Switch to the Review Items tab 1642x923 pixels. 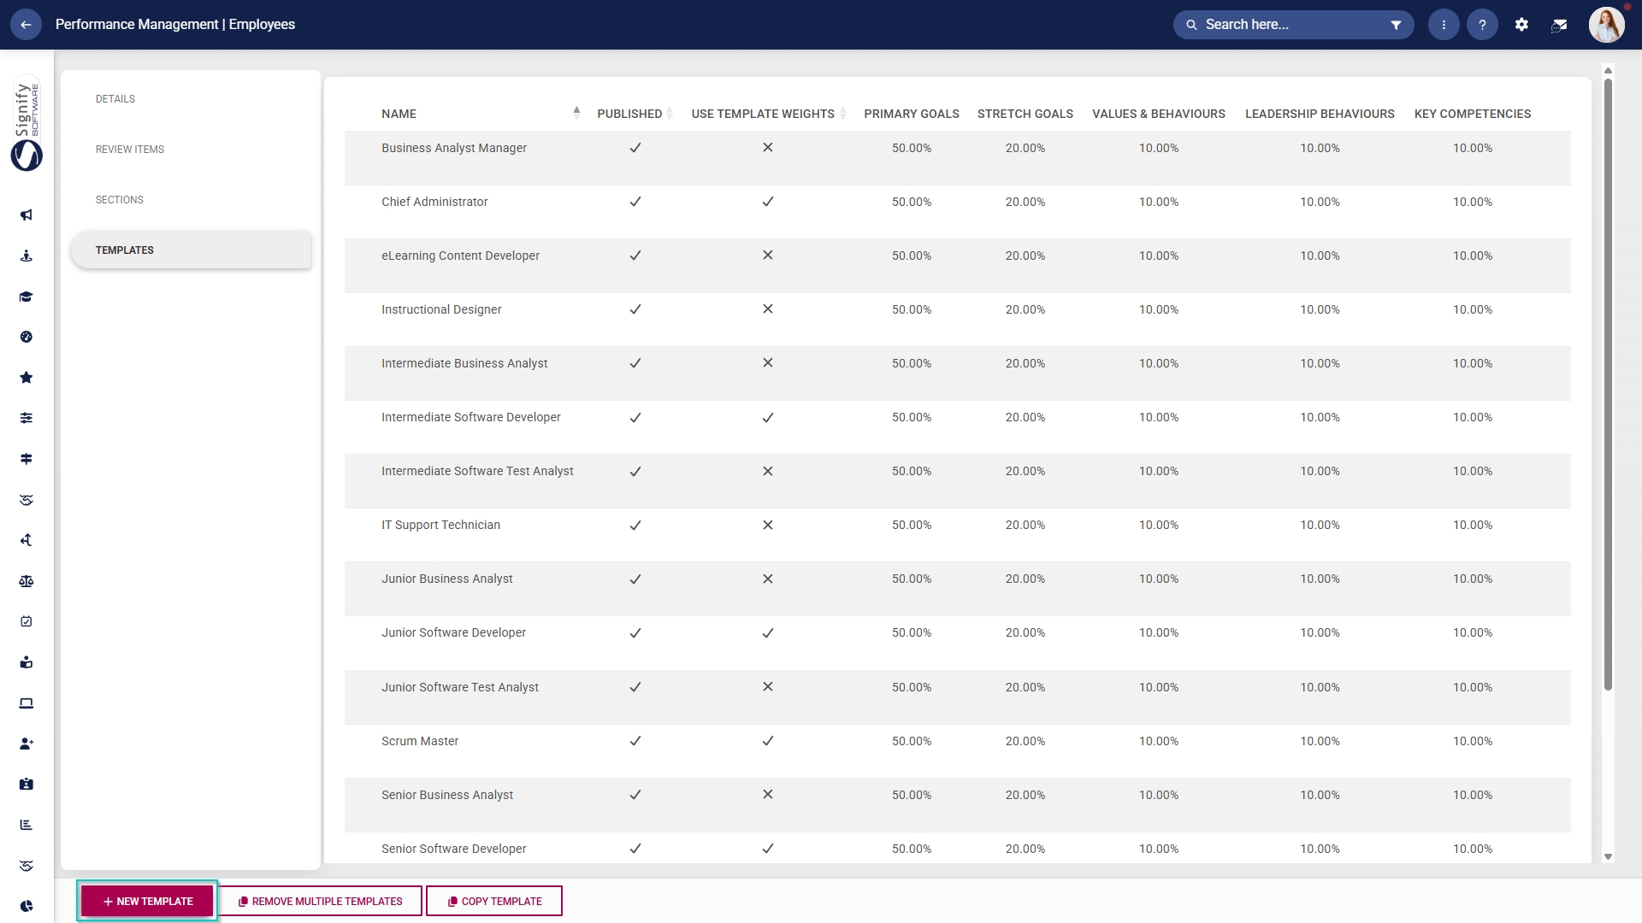pos(130,150)
